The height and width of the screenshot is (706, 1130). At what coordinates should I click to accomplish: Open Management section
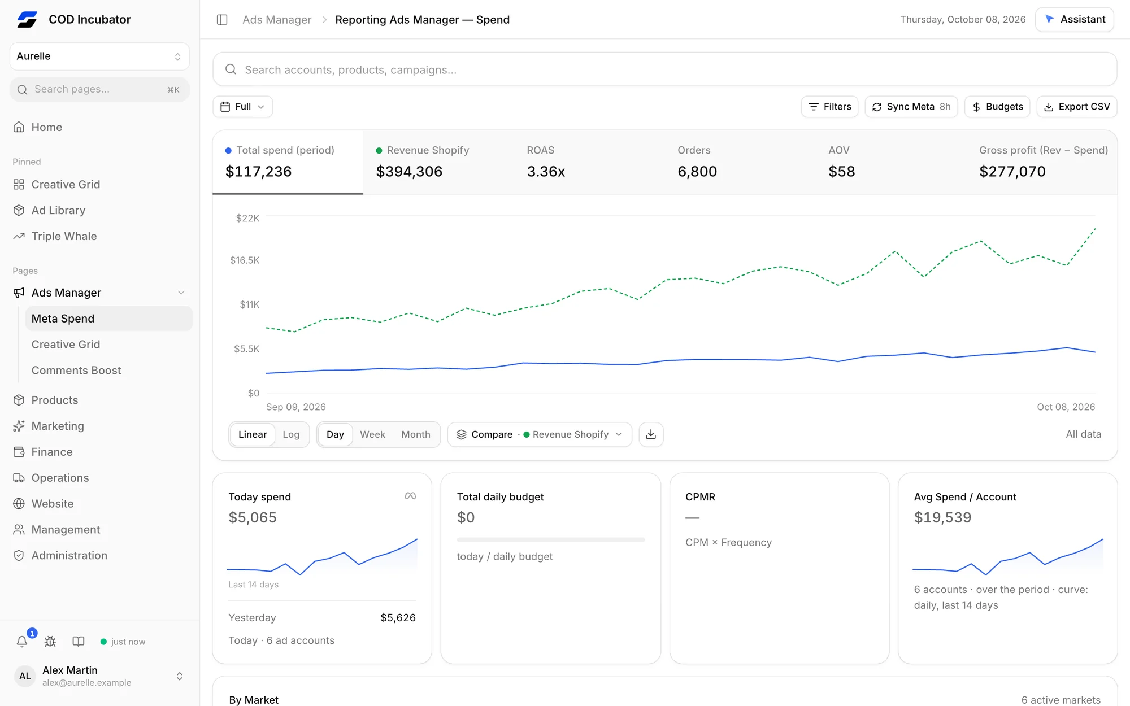(x=99, y=530)
